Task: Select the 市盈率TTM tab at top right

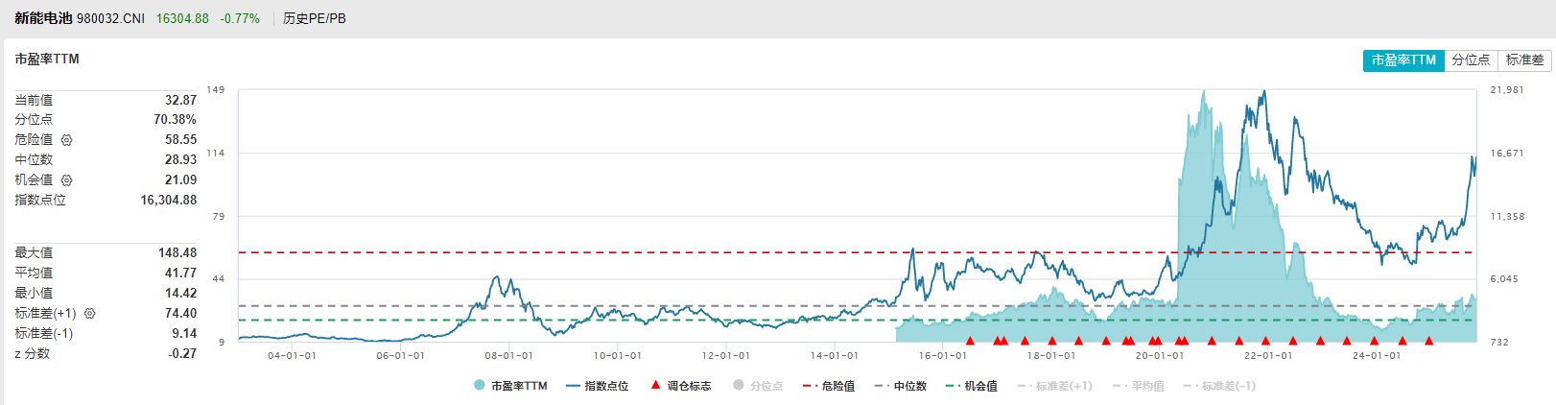Action: click(1403, 60)
